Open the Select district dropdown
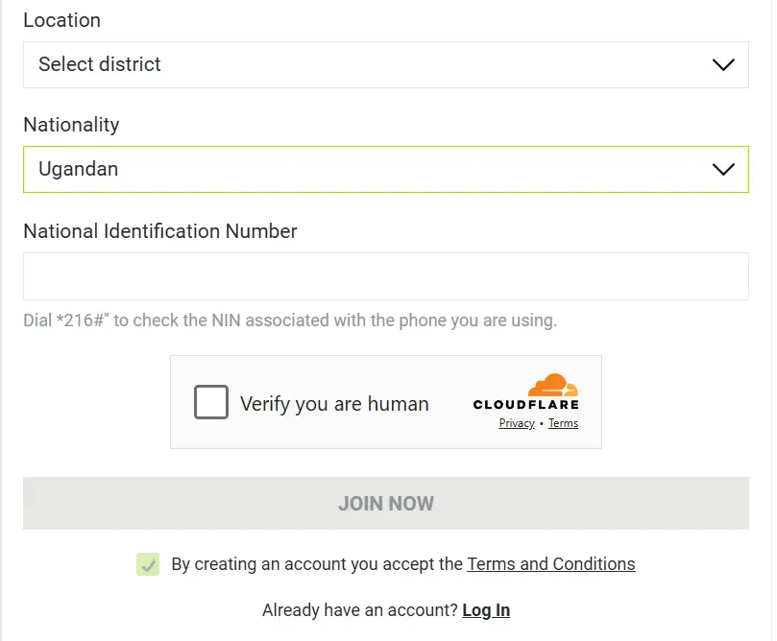Image resolution: width=777 pixels, height=641 pixels. (385, 65)
